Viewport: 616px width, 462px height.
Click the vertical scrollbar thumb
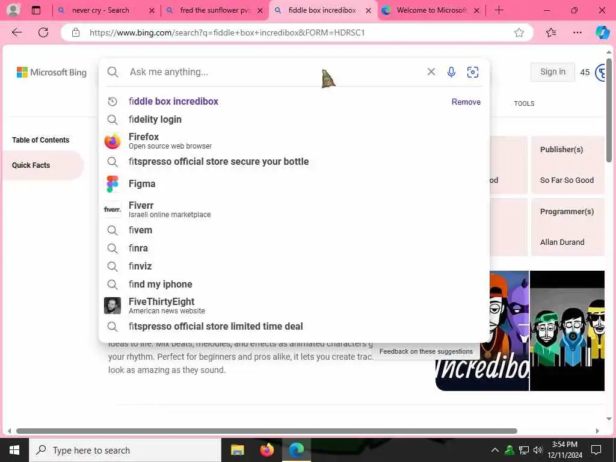[x=609, y=110]
